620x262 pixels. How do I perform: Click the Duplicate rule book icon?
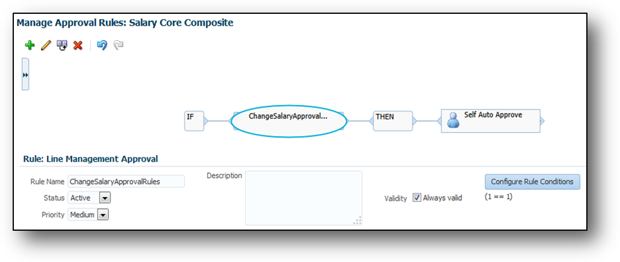[x=62, y=45]
